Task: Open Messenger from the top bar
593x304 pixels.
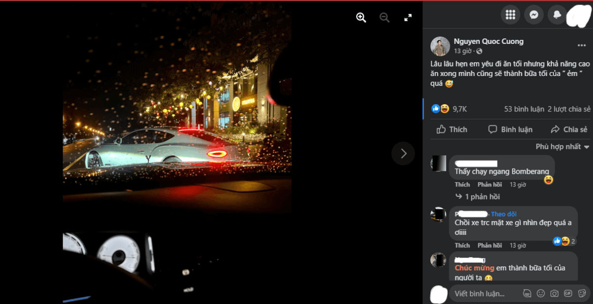Action: [x=534, y=15]
